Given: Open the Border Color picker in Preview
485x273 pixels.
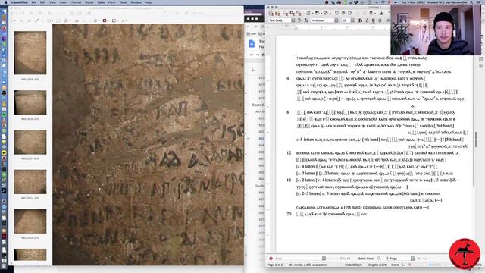Looking at the screenshot, I should coord(105,20).
